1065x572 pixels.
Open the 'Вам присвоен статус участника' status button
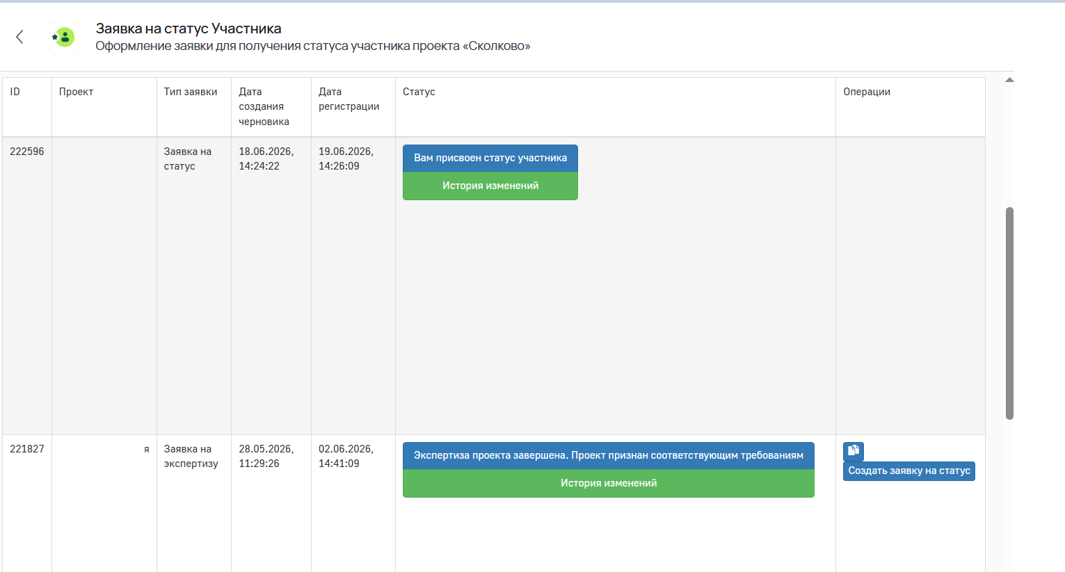(490, 158)
